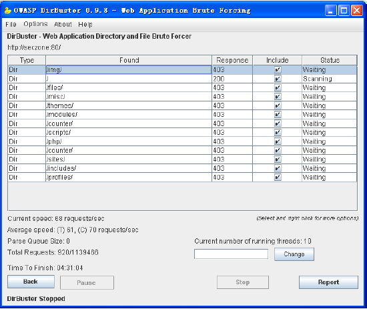
Task: Sort by the Found column header
Action: point(129,60)
